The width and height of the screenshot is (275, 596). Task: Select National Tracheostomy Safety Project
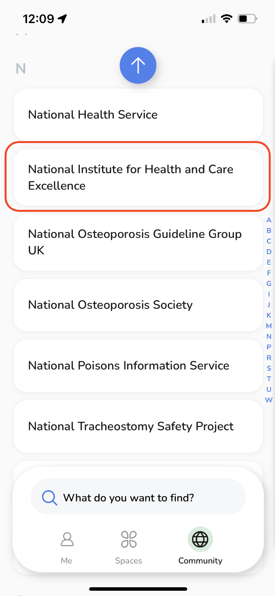(x=138, y=426)
